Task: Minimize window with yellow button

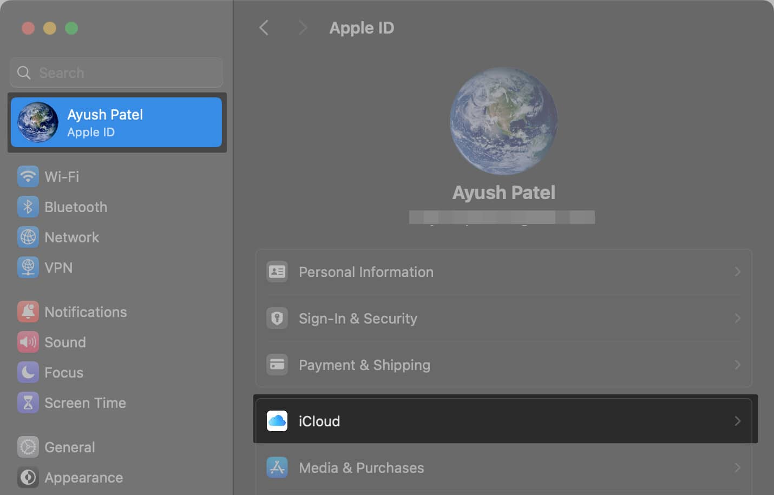Action: click(50, 28)
